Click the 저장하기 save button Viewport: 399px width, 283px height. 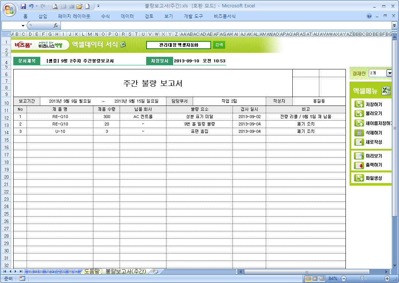click(368, 104)
